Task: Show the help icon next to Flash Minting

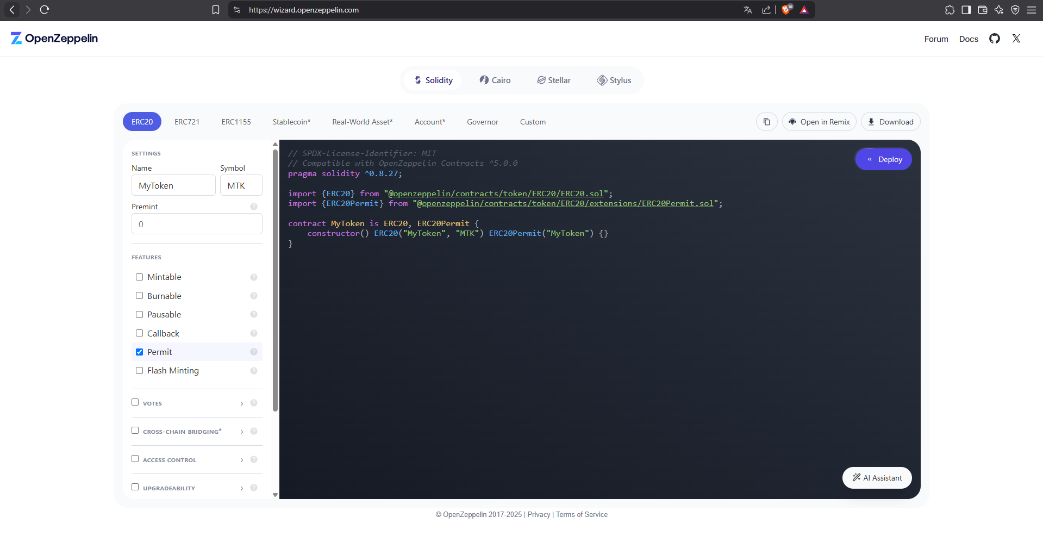Action: pos(253,371)
